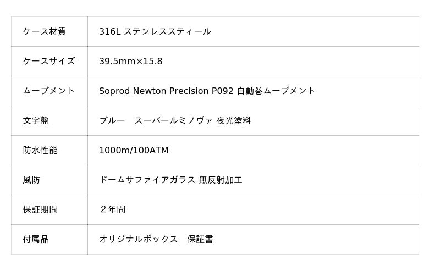440x271 pixels.
Task: Click the ケースサイズ row label
Action: (49, 62)
